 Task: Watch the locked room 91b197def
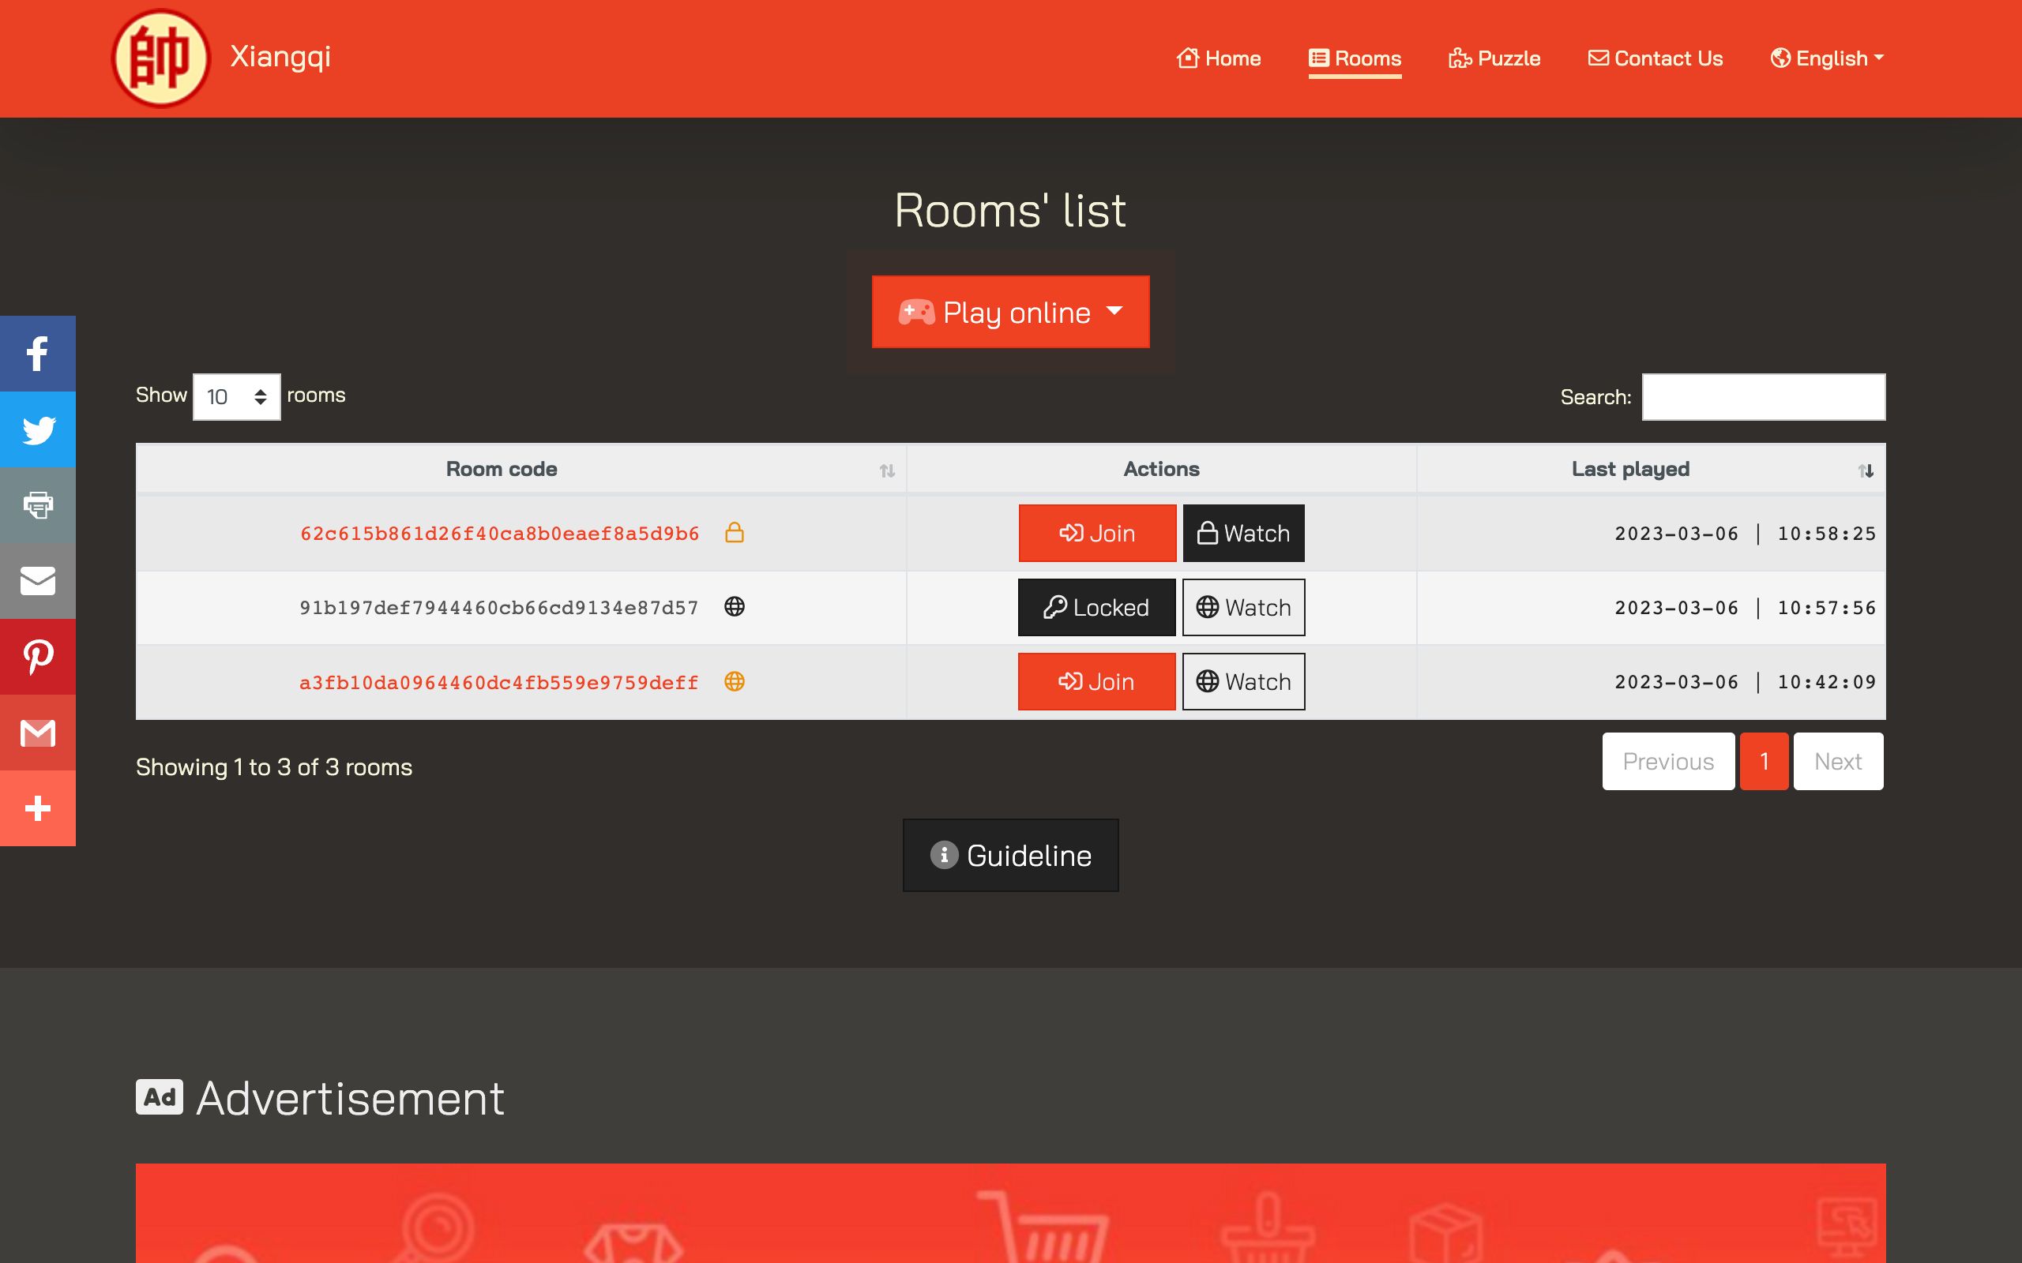pos(1243,607)
